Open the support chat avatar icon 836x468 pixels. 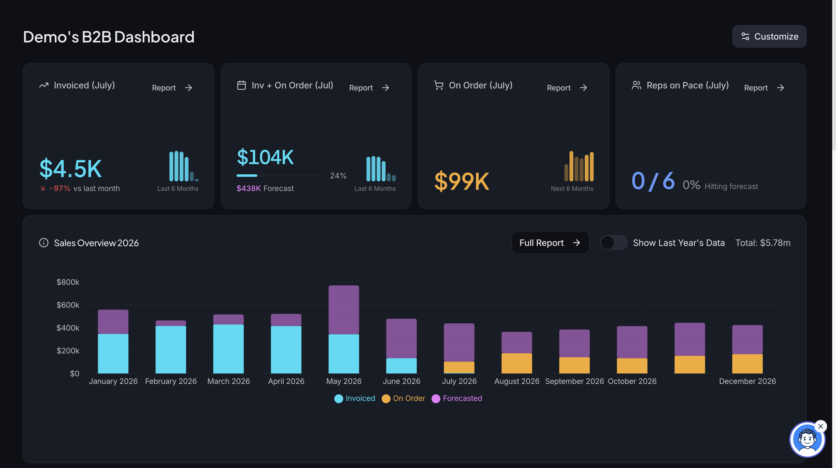pyautogui.click(x=807, y=440)
